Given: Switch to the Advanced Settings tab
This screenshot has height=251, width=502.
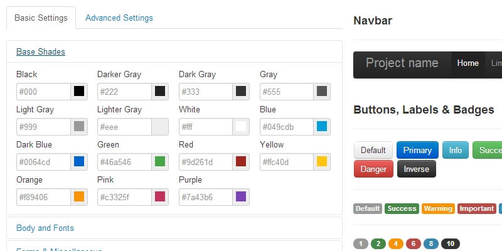Looking at the screenshot, I should tap(119, 18).
